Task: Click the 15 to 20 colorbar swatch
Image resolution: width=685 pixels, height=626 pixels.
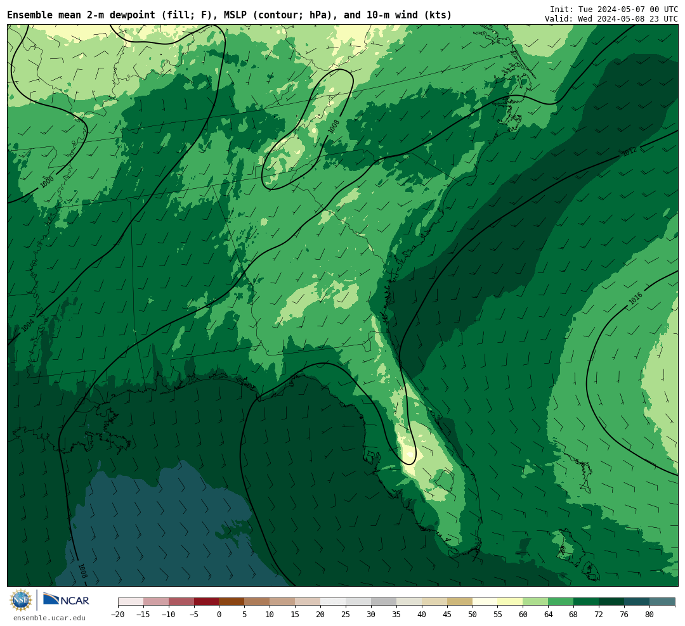Action: click(x=308, y=602)
